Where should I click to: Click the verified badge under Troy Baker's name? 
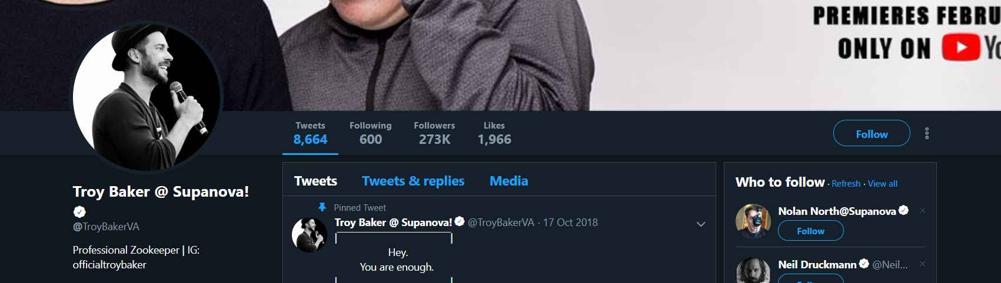(79, 211)
